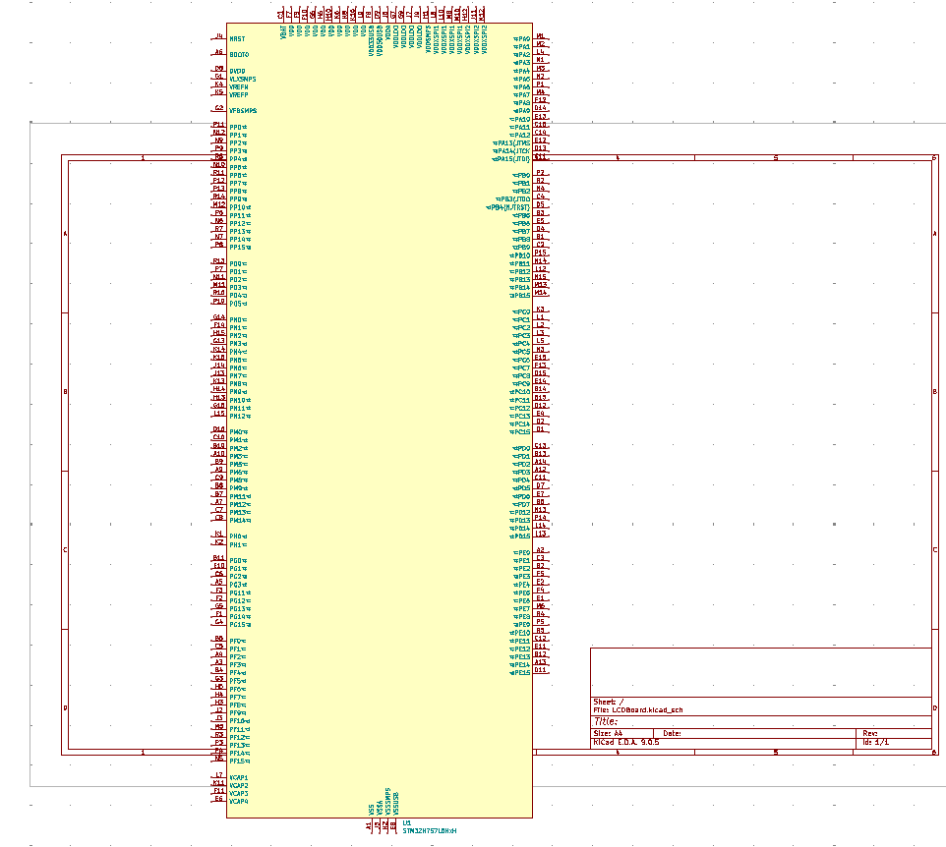
Task: Select the VCAP3 pin label
Action: (239, 793)
